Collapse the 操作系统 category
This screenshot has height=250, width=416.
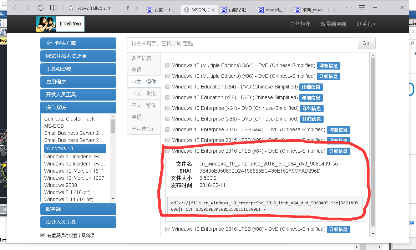coord(78,107)
